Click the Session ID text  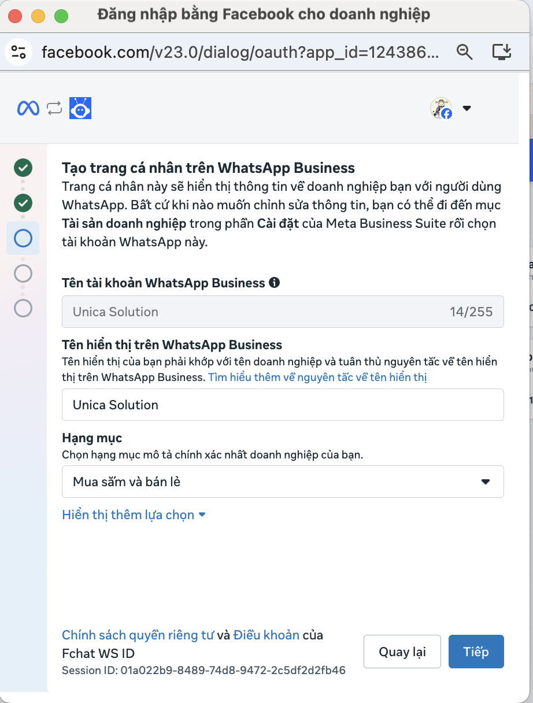point(203,671)
